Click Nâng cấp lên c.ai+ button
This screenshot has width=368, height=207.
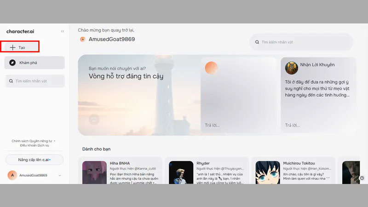coord(34,160)
